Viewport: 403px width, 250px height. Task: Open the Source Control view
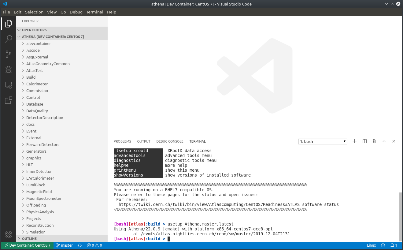tap(8, 54)
